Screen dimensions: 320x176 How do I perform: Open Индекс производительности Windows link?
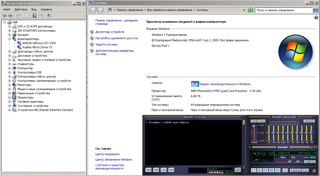pos(225,84)
